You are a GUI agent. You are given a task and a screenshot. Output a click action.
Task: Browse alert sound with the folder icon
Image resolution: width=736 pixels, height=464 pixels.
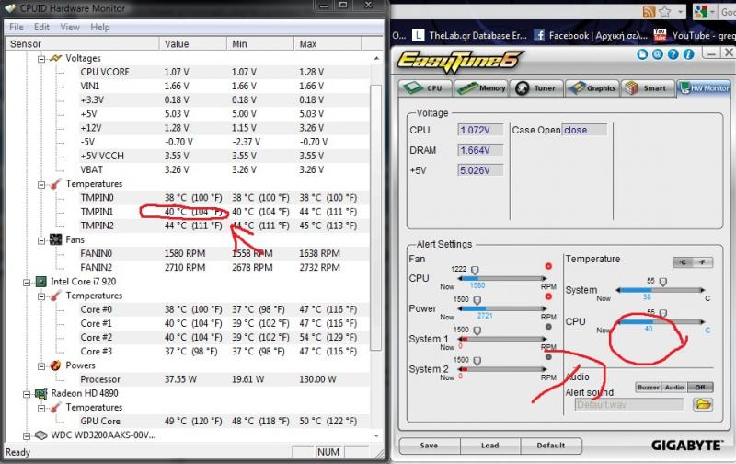pos(703,404)
